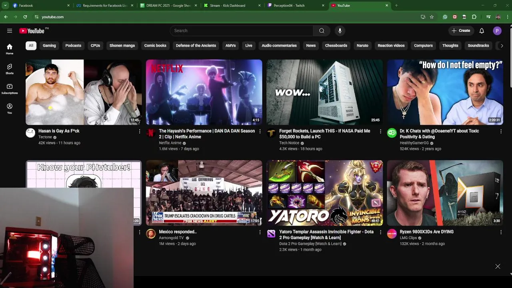
Task: Bookmark this page with the star
Action: pyautogui.click(x=432, y=17)
